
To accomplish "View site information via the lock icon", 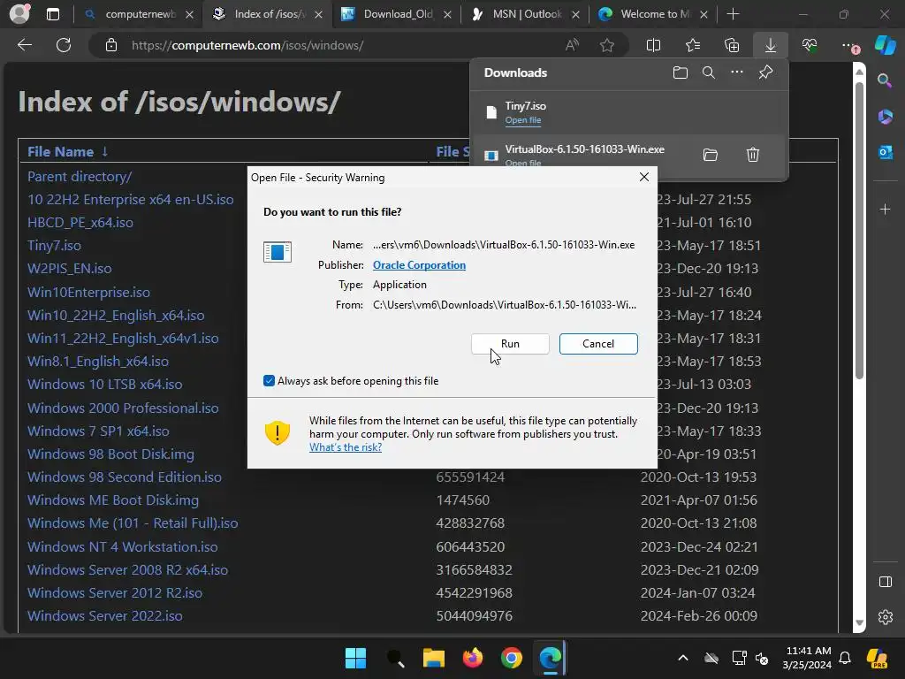I will coord(110,45).
